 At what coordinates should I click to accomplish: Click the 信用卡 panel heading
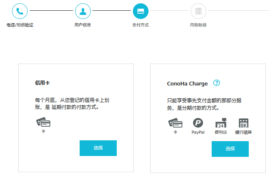click(42, 83)
